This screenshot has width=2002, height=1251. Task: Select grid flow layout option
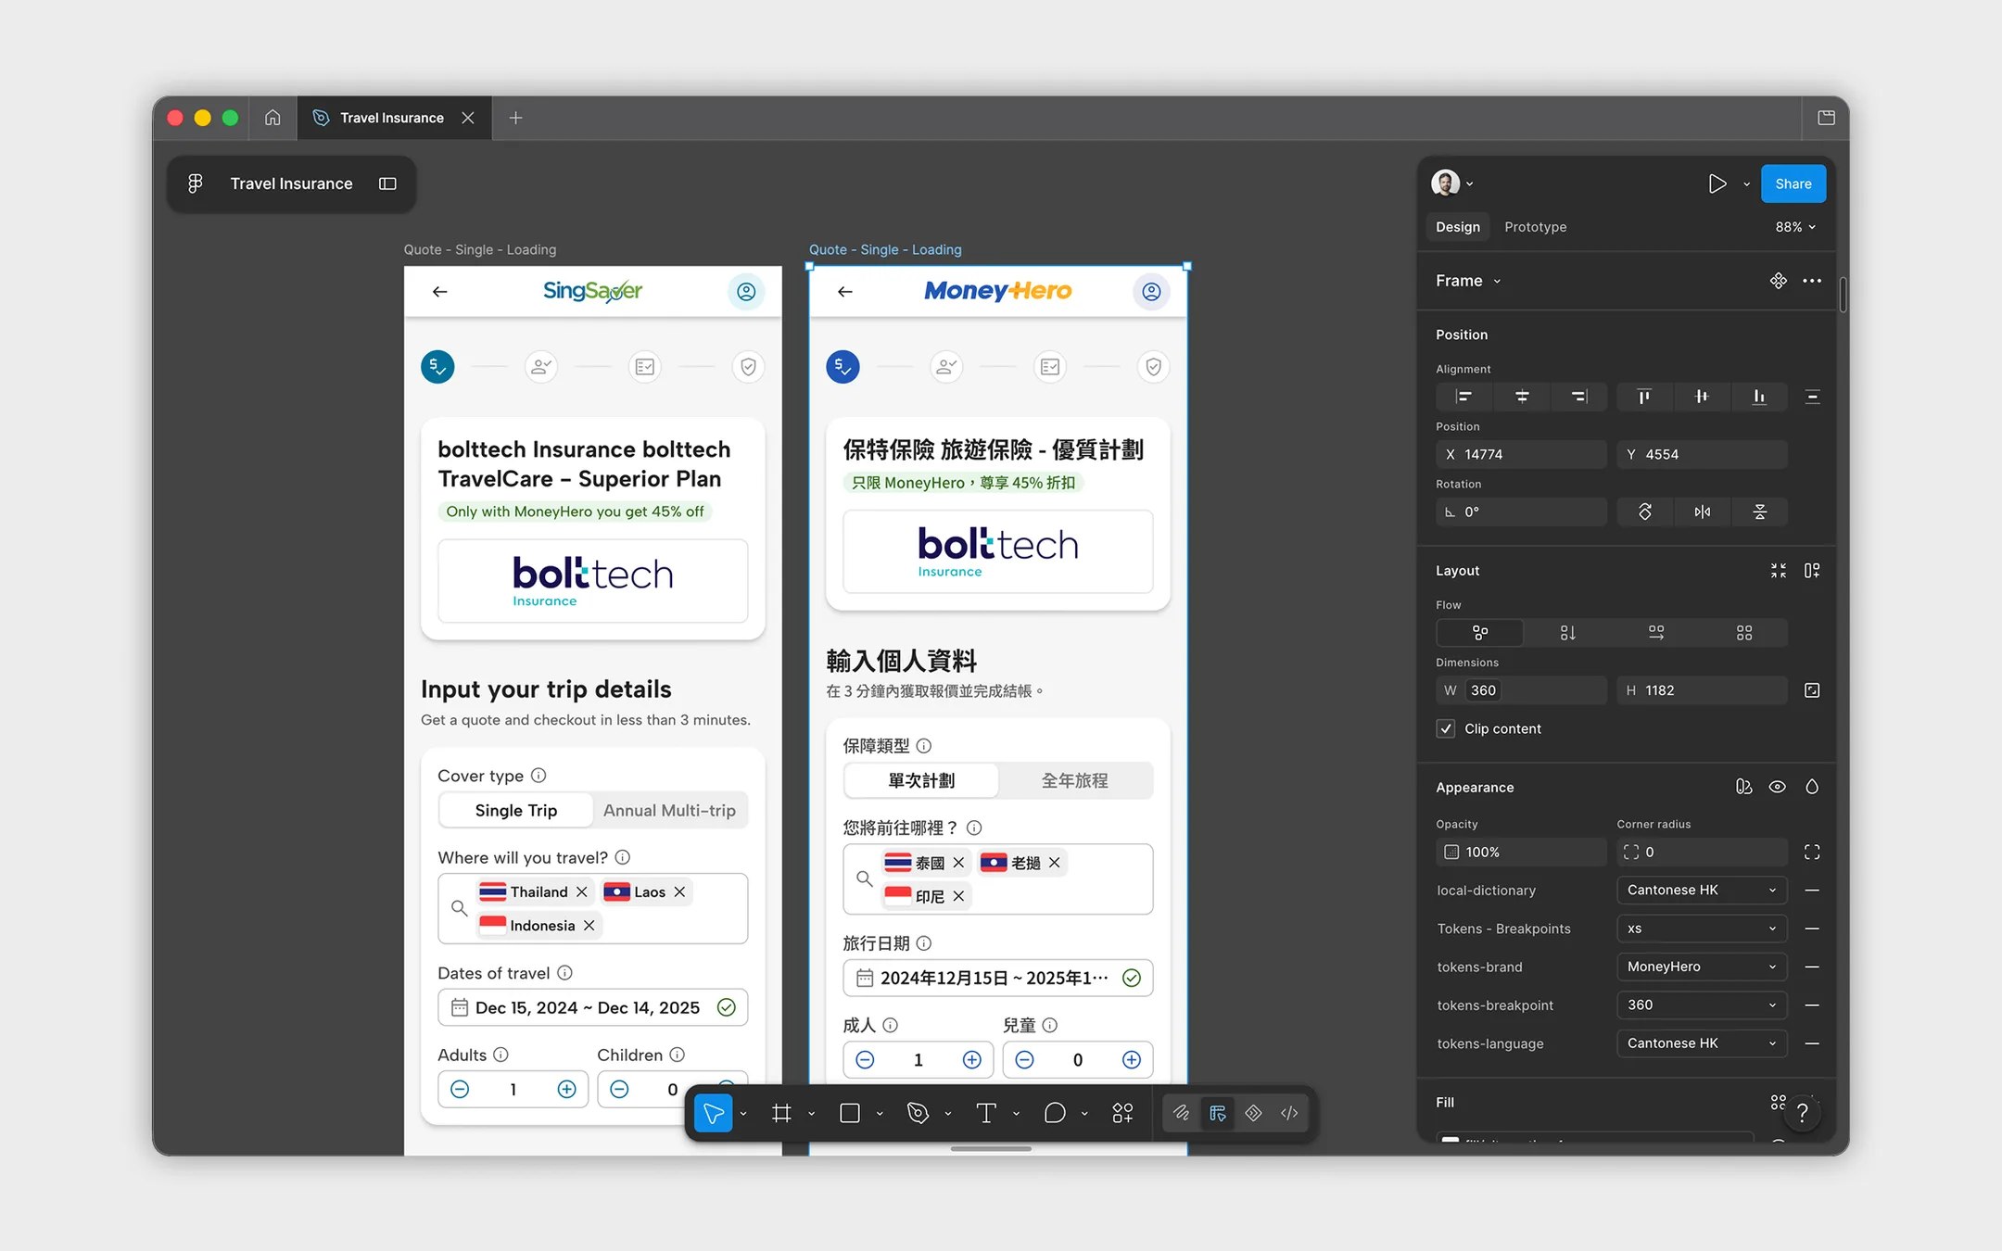tap(1744, 633)
